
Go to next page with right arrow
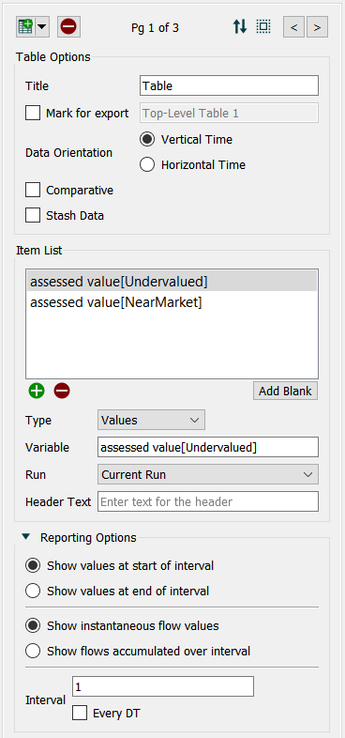coord(317,27)
